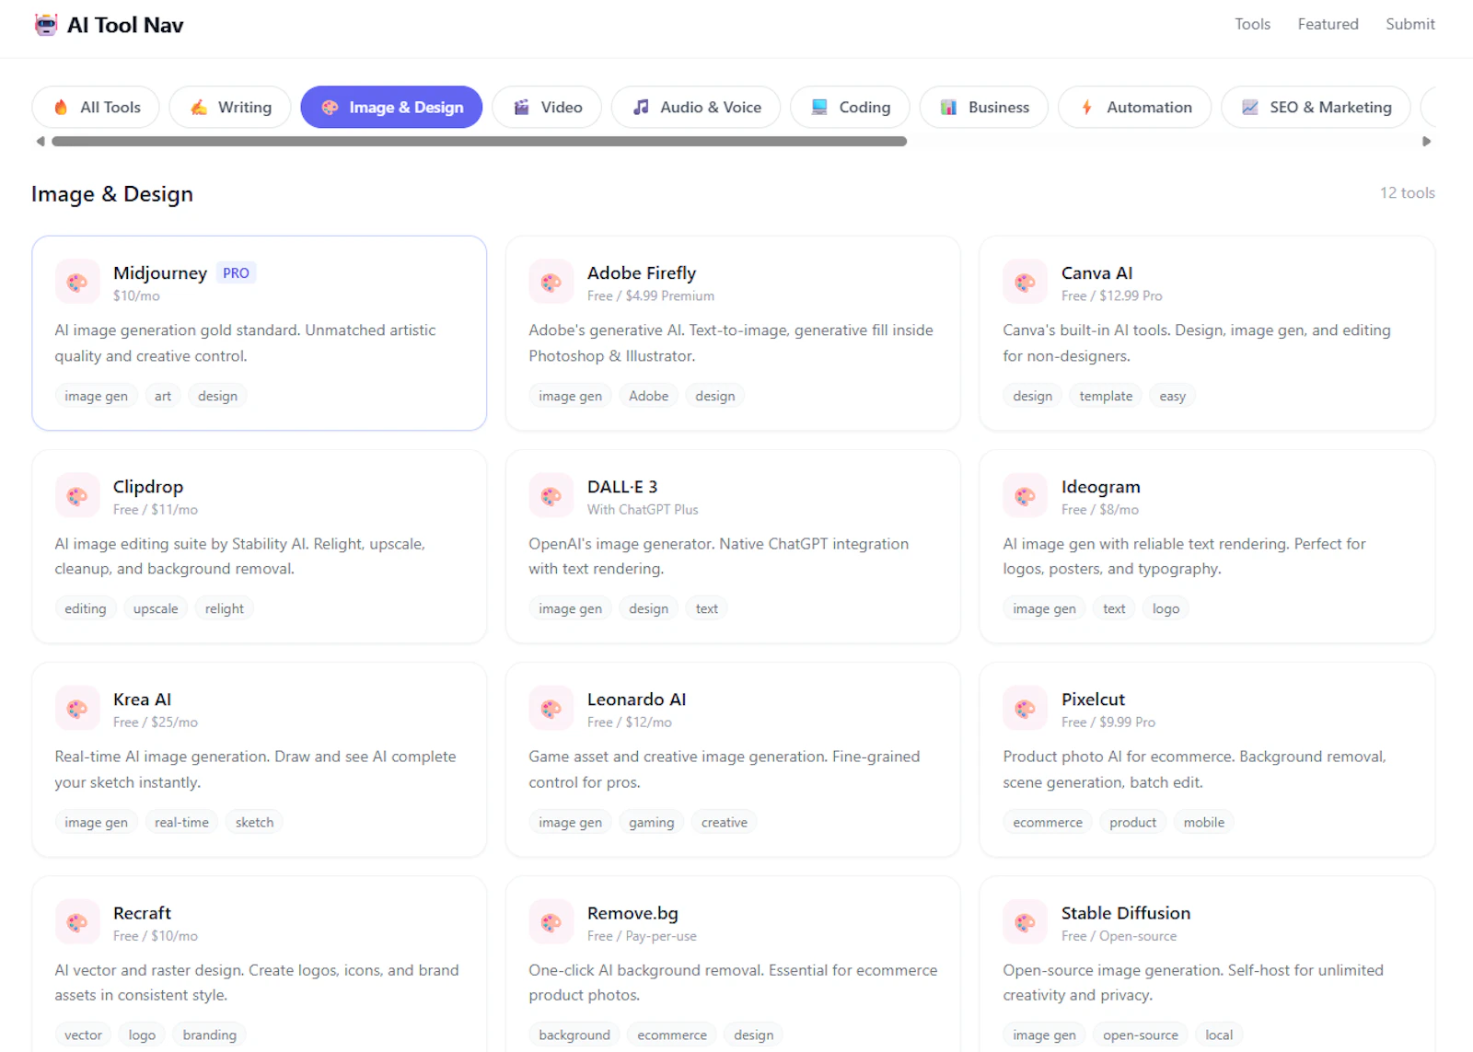Click the AI Tool Nav robot logo icon
Image resolution: width=1473 pixels, height=1052 pixels.
pyautogui.click(x=46, y=25)
